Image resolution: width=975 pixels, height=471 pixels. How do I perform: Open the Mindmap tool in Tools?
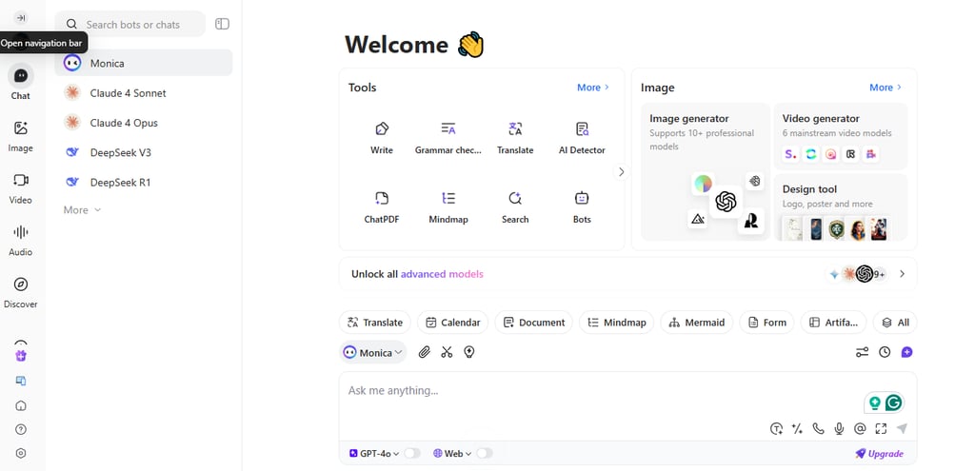tap(448, 207)
